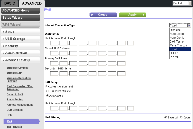
Task: Choose Auto Detect connection type
Action: tap(180, 34)
